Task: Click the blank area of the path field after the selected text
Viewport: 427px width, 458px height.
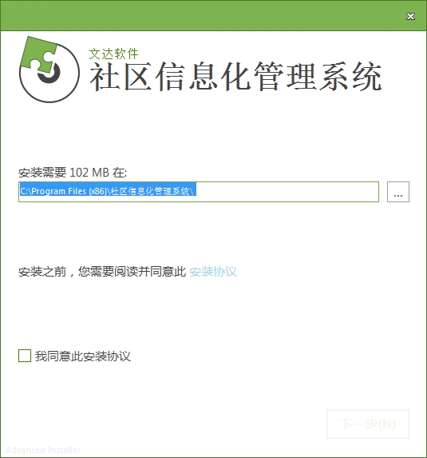Action: [287, 192]
